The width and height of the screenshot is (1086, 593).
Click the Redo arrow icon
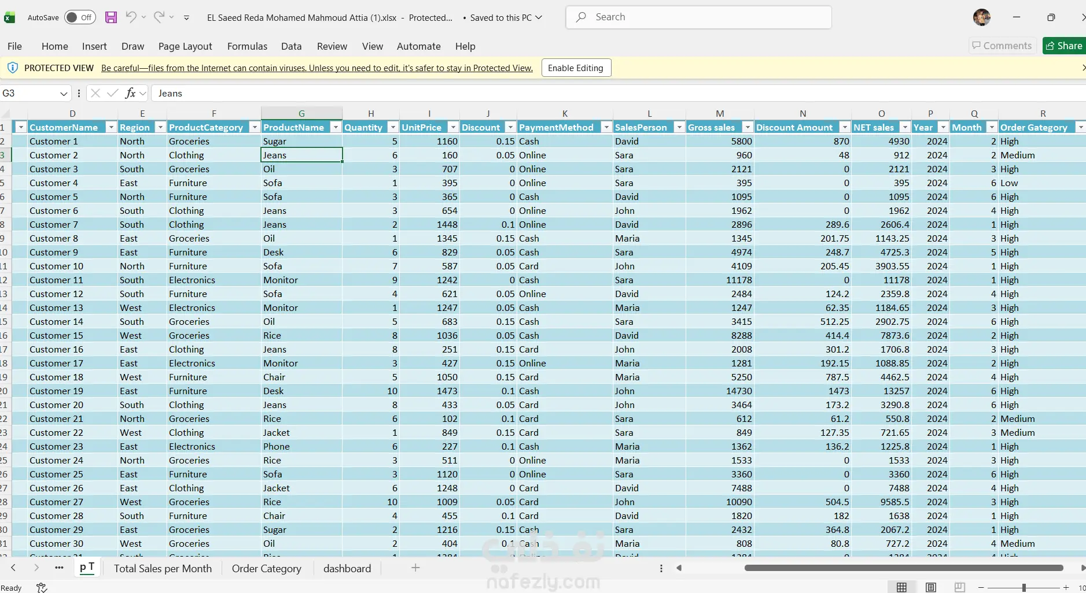pos(159,17)
